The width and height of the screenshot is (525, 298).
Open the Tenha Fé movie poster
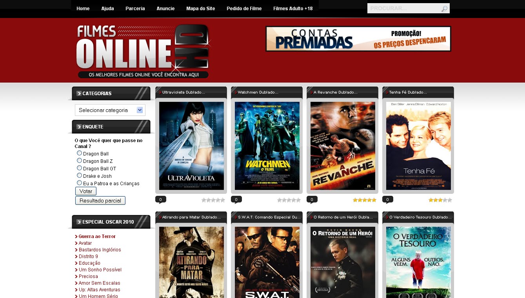point(418,146)
